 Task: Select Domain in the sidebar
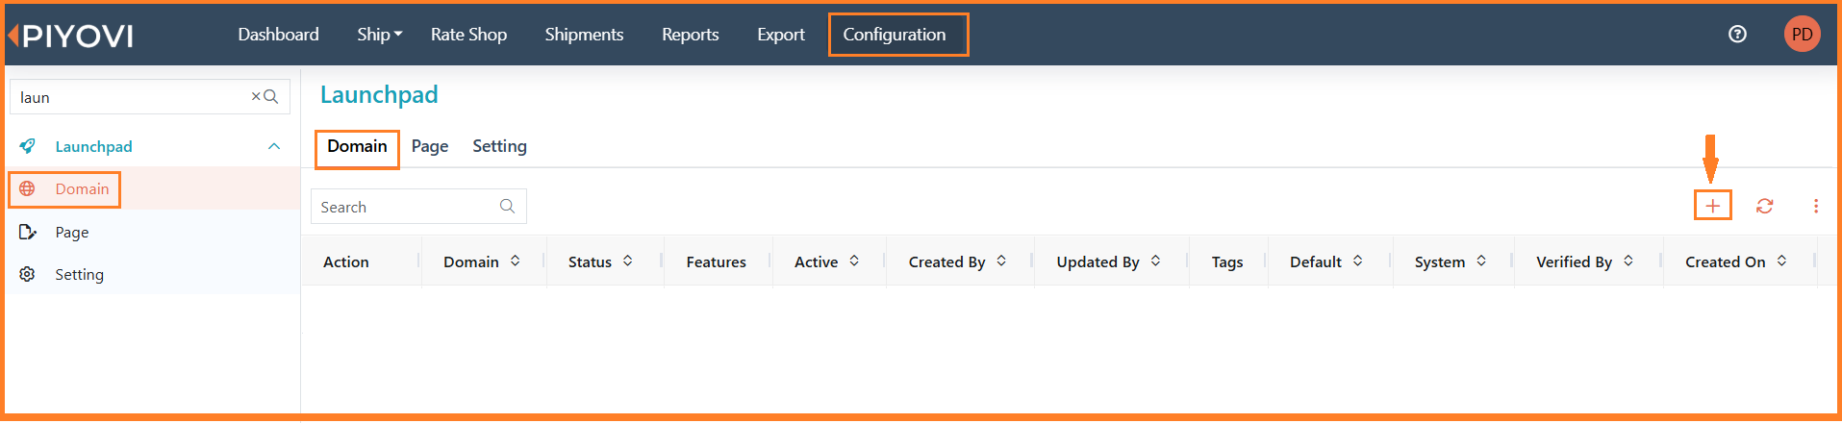tap(82, 188)
